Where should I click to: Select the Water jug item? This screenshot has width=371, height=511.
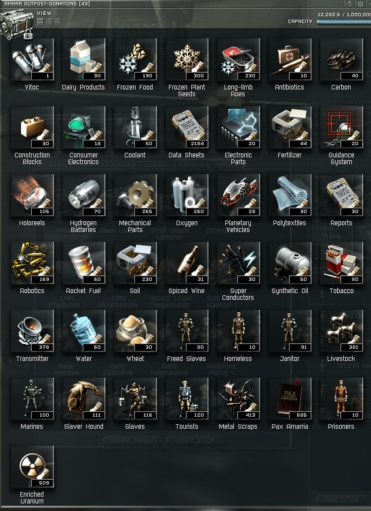point(83,331)
